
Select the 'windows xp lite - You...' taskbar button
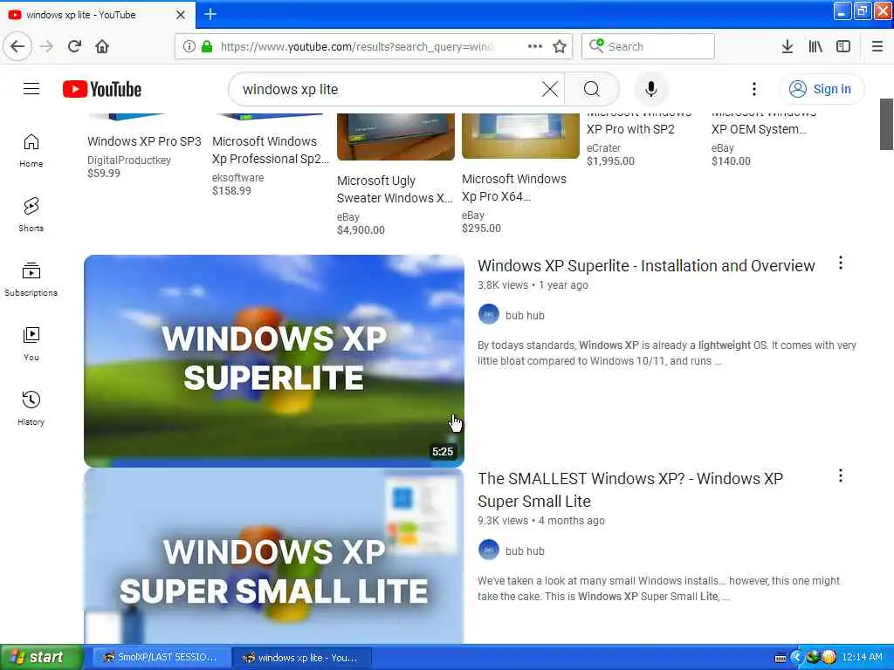coord(302,658)
